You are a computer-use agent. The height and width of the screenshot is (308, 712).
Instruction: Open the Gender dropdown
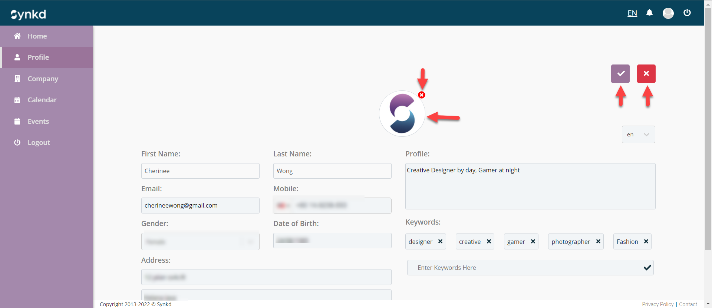pyautogui.click(x=200, y=242)
